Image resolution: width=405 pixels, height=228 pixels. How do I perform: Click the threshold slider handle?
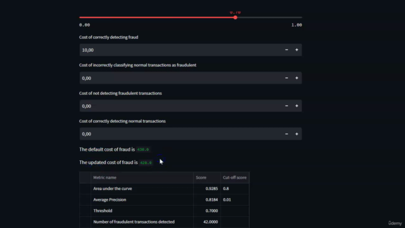(235, 18)
